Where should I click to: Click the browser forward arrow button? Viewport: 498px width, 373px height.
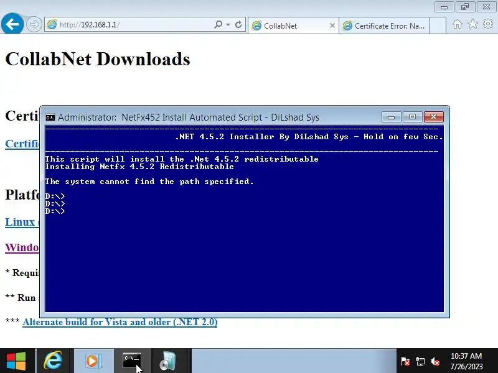point(34,25)
